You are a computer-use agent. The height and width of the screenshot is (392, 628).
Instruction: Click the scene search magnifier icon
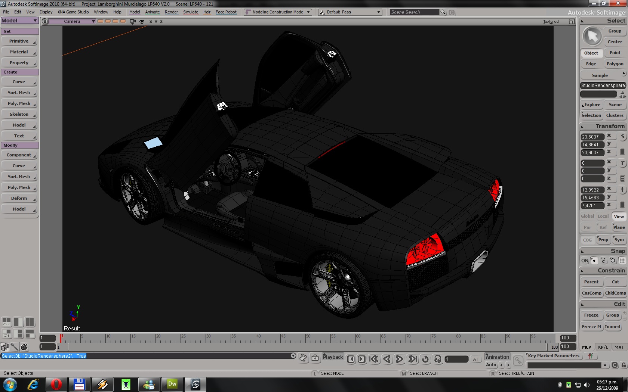pos(443,12)
